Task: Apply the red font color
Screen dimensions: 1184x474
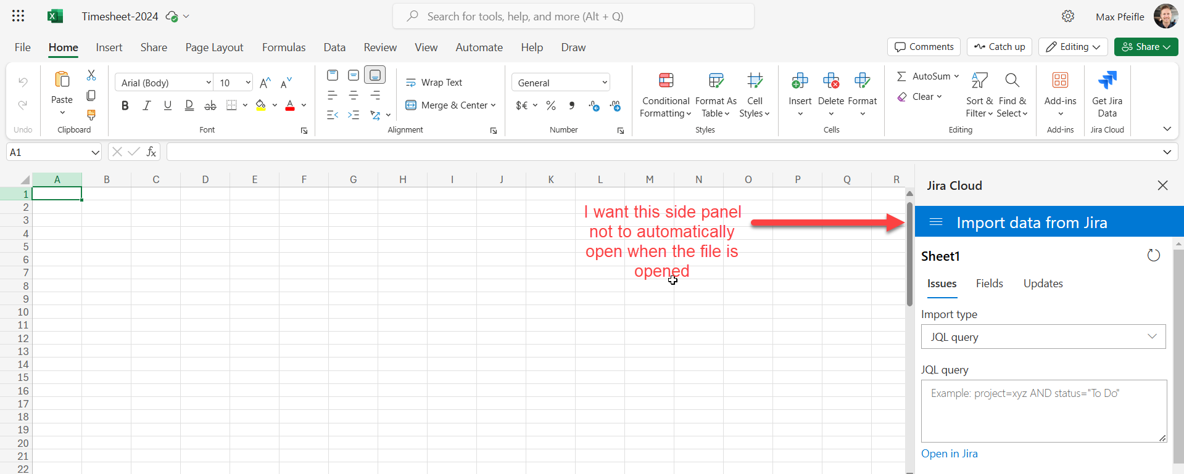Action: [290, 105]
